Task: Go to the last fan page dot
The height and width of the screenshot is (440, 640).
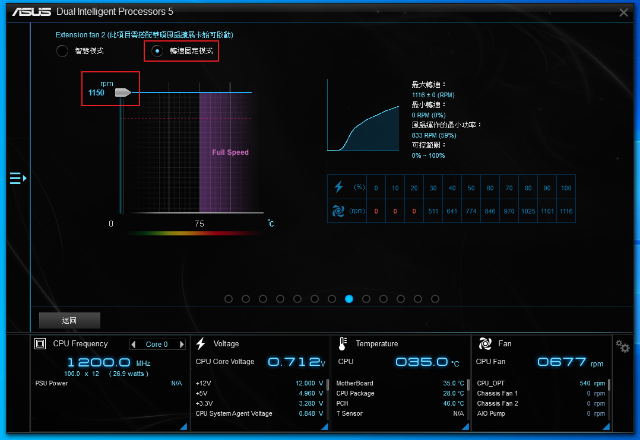Action: pos(435,299)
